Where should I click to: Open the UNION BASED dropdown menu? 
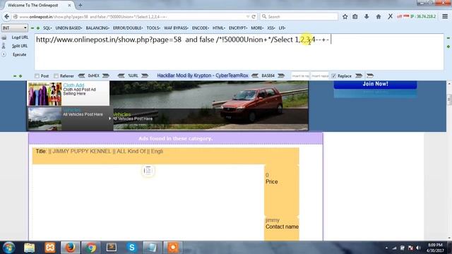pos(69,28)
